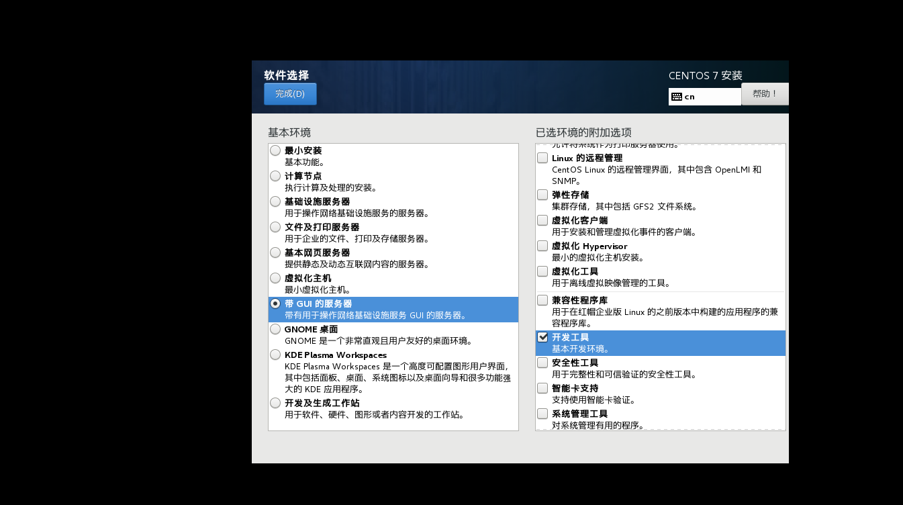Click the 完成(D) done button
The height and width of the screenshot is (505, 903).
click(x=290, y=94)
